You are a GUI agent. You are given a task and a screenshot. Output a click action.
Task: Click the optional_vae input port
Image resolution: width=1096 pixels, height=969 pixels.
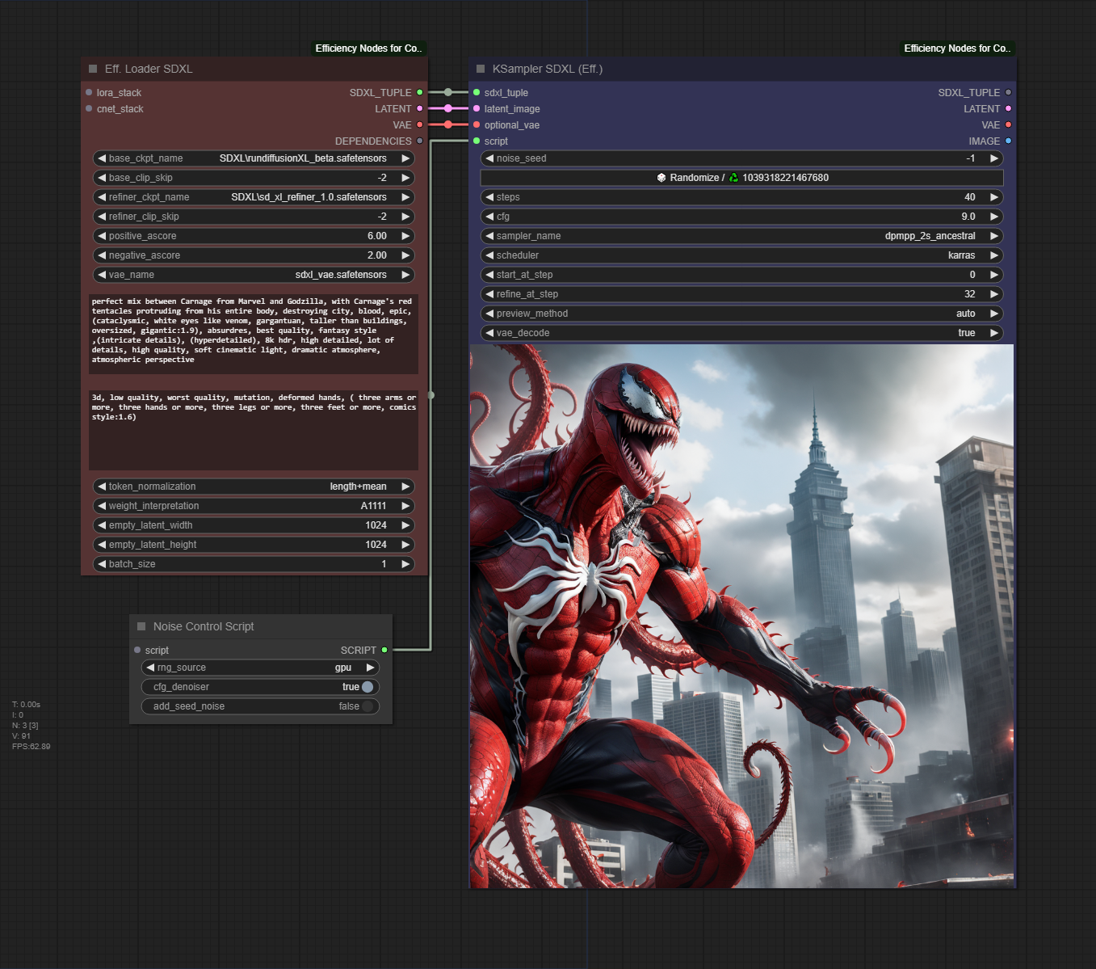click(477, 124)
